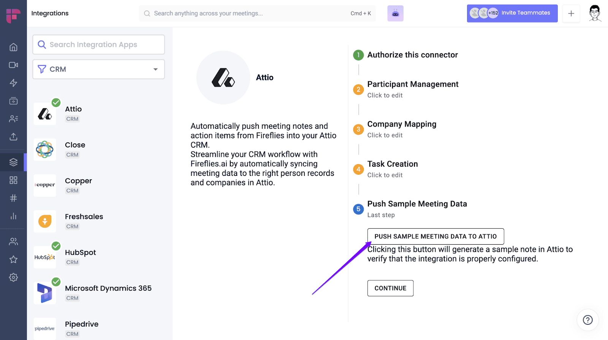Click the Close CRM app icon
608x340 pixels.
pyautogui.click(x=45, y=150)
